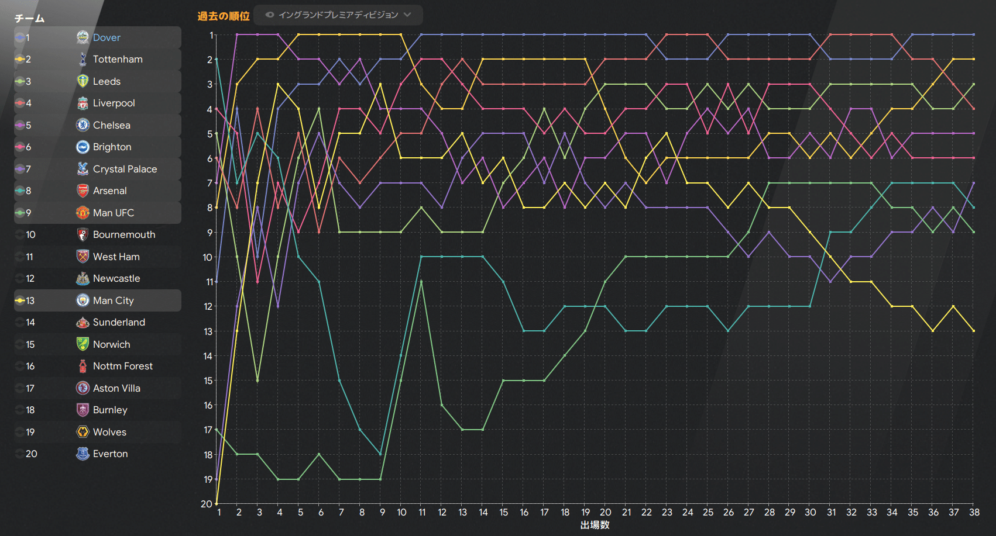Select the Bournemouth team name

124,234
